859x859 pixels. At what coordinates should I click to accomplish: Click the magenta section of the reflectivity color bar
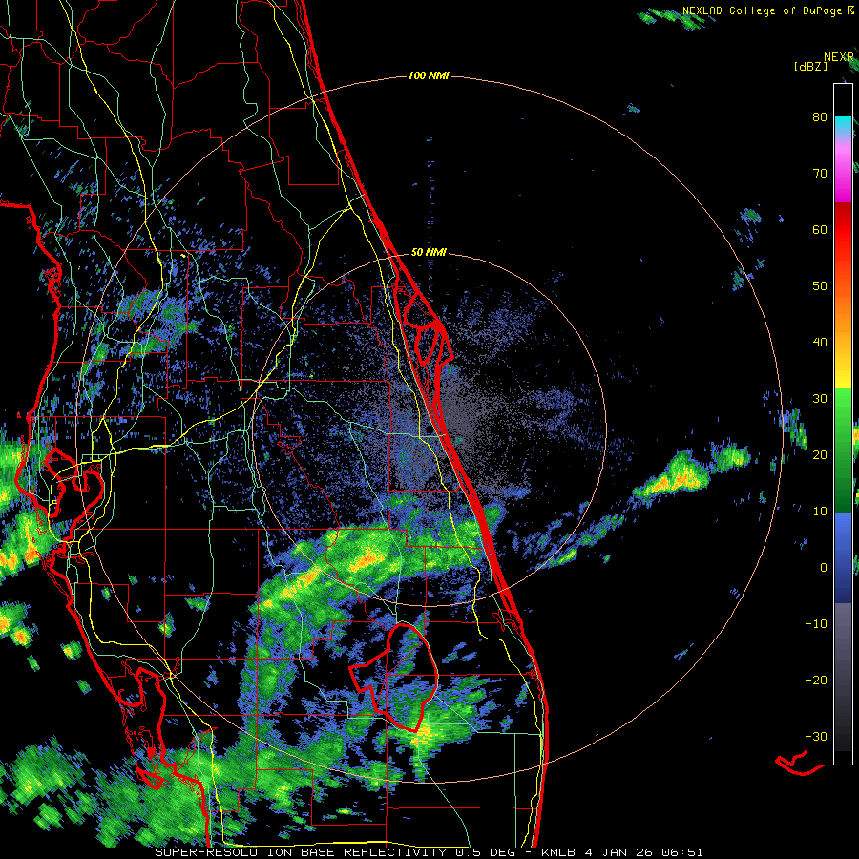(x=843, y=173)
